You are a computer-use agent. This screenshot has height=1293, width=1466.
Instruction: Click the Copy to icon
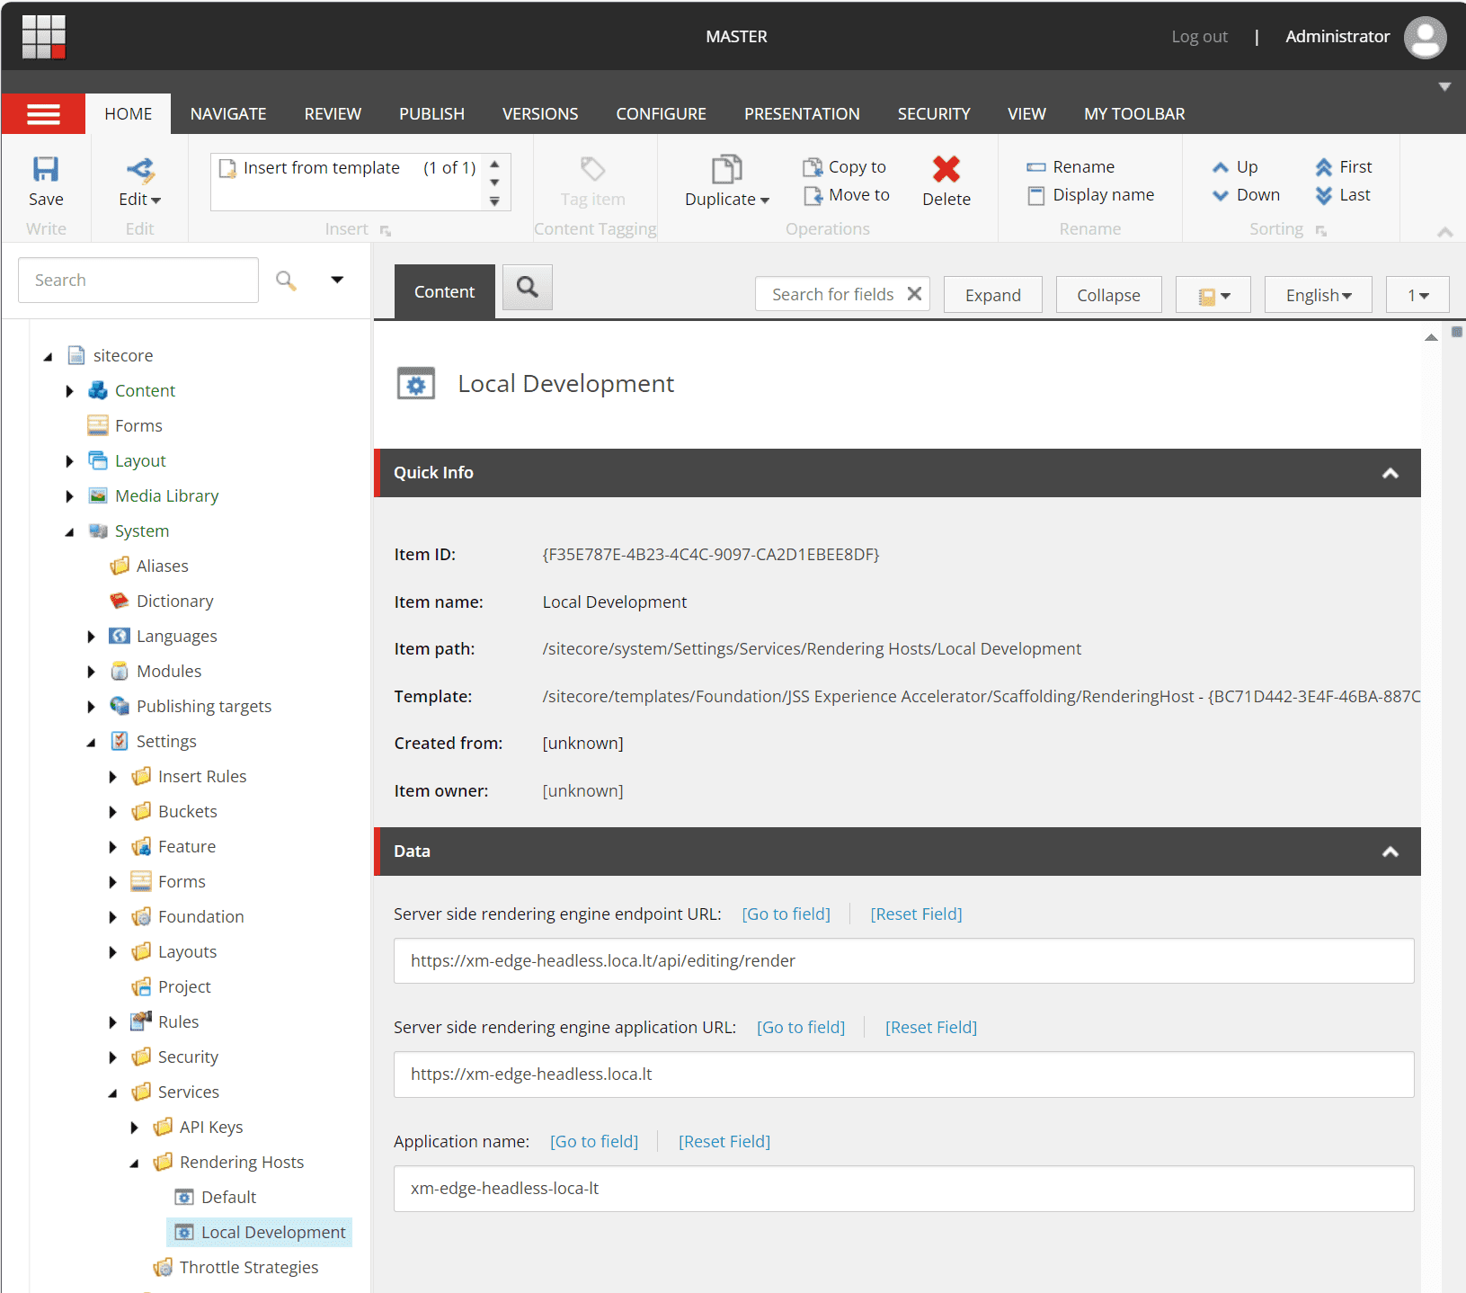(813, 167)
